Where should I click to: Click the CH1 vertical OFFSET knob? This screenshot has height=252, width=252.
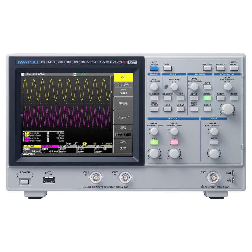[154, 131]
